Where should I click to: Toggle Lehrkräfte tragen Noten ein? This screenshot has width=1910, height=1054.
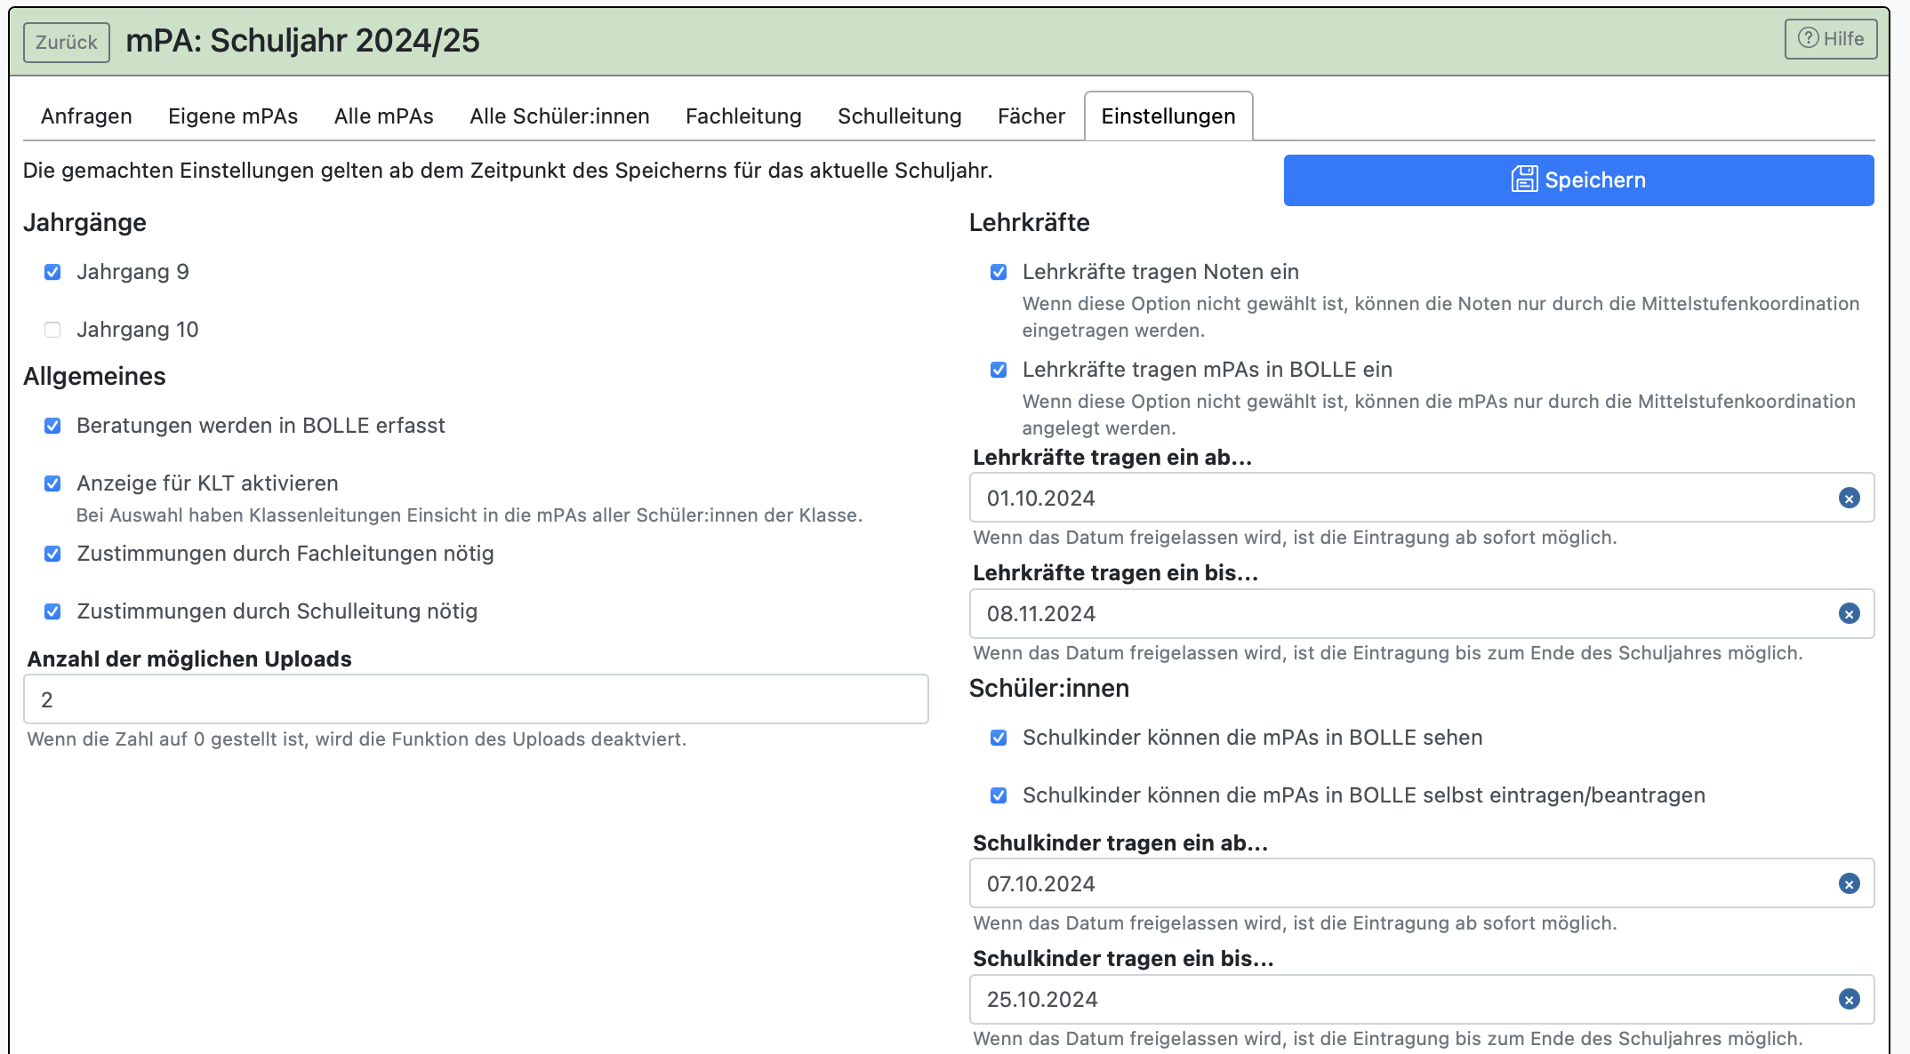click(999, 272)
